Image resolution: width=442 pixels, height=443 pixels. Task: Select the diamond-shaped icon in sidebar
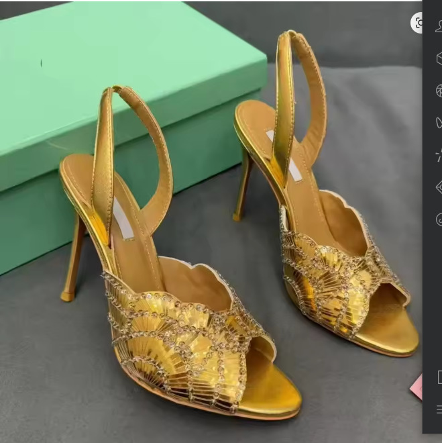pos(439,187)
